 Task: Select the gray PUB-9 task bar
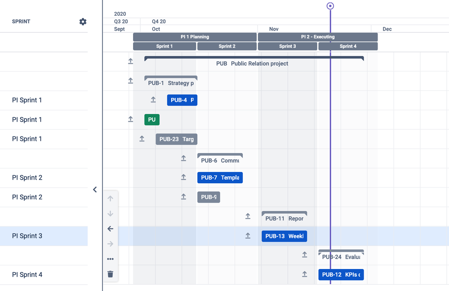point(209,197)
